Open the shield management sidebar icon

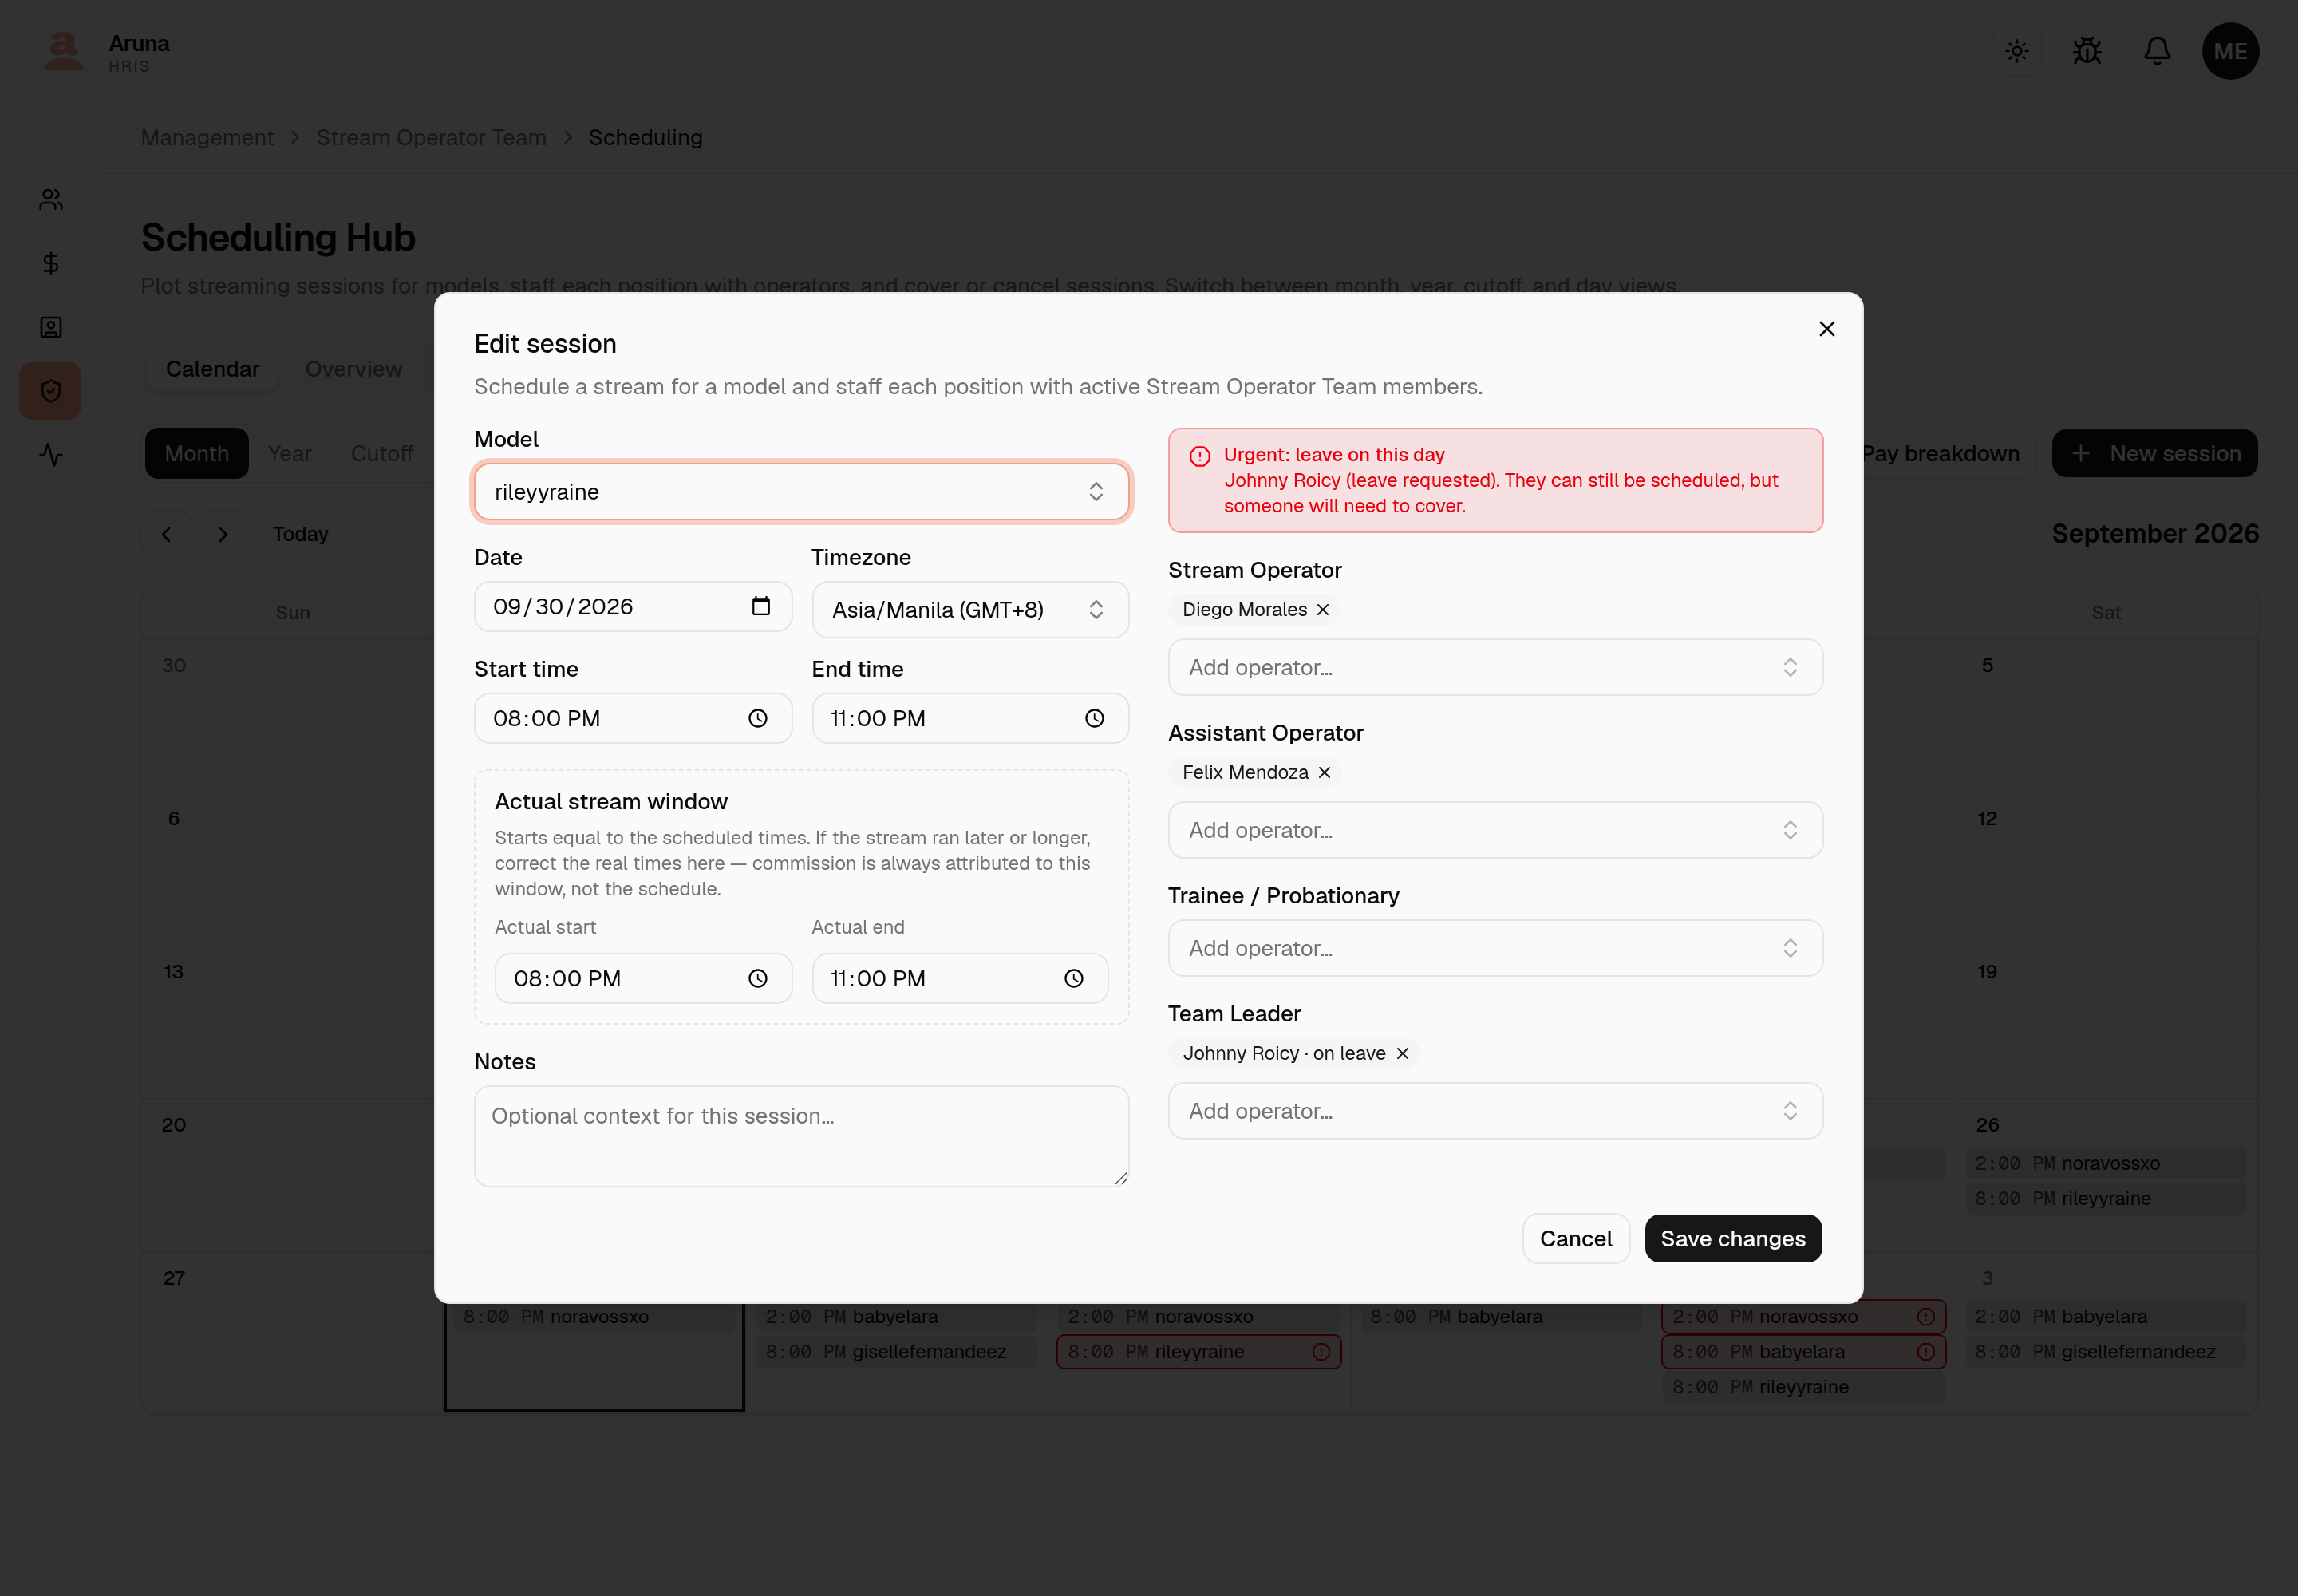click(51, 391)
